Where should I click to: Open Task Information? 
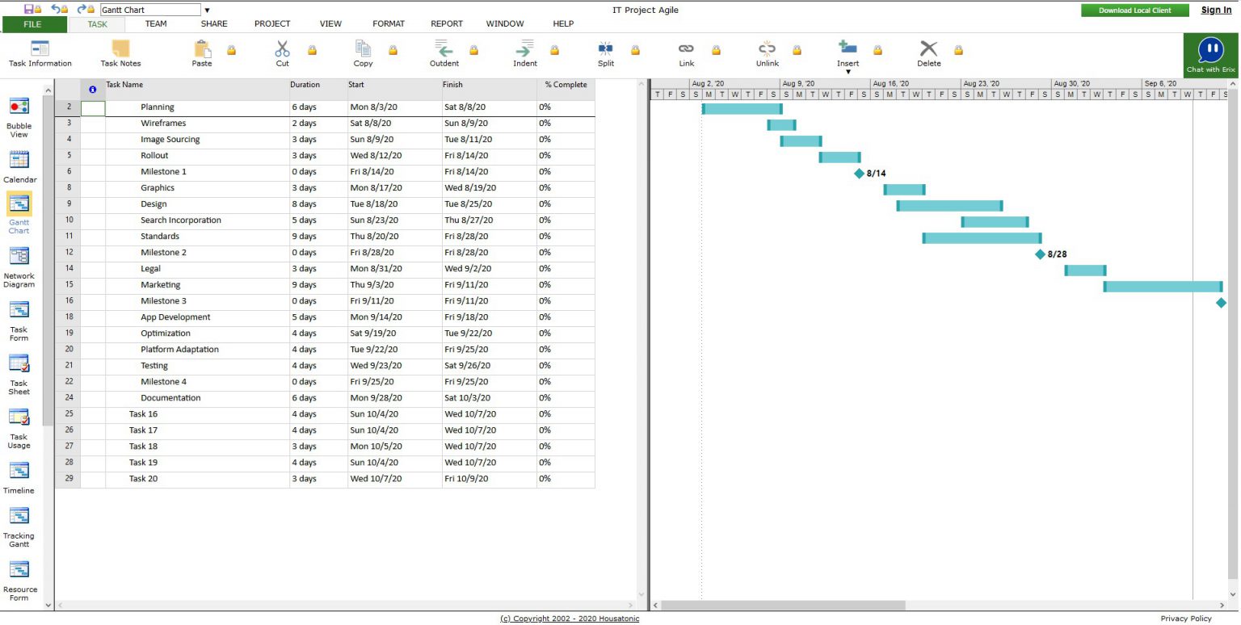click(x=40, y=53)
